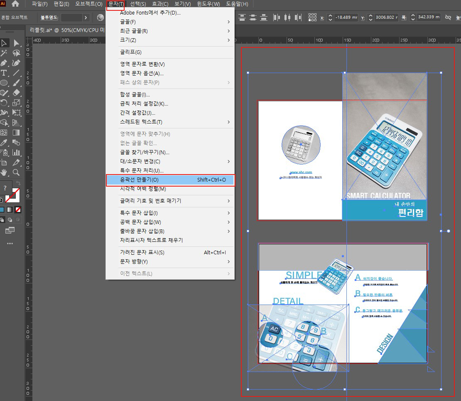Select the Direct Selection tool
This screenshot has height=401, width=461.
(x=17, y=43)
